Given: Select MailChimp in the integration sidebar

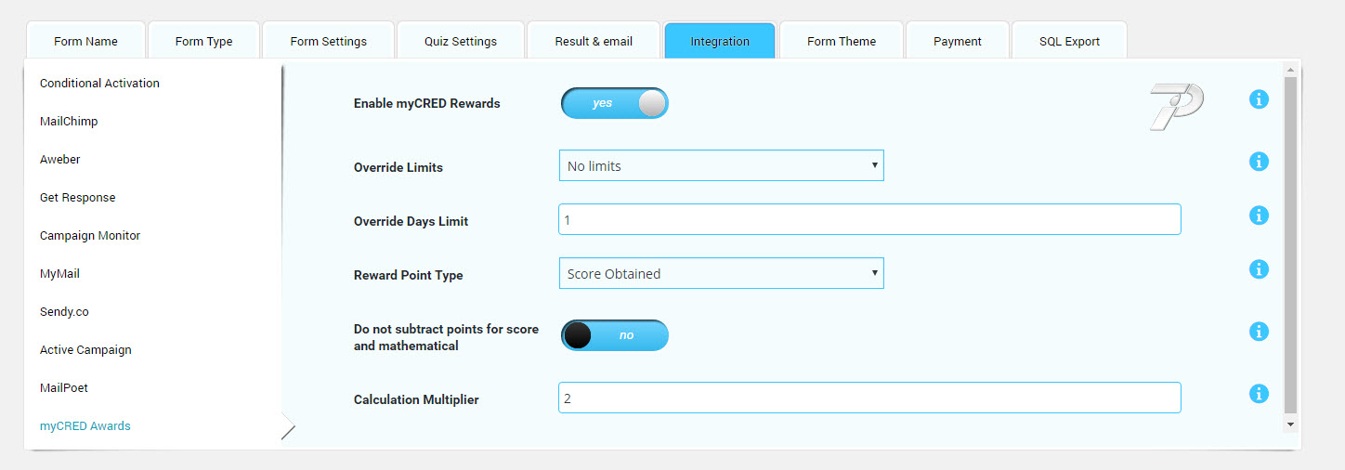Looking at the screenshot, I should (69, 122).
